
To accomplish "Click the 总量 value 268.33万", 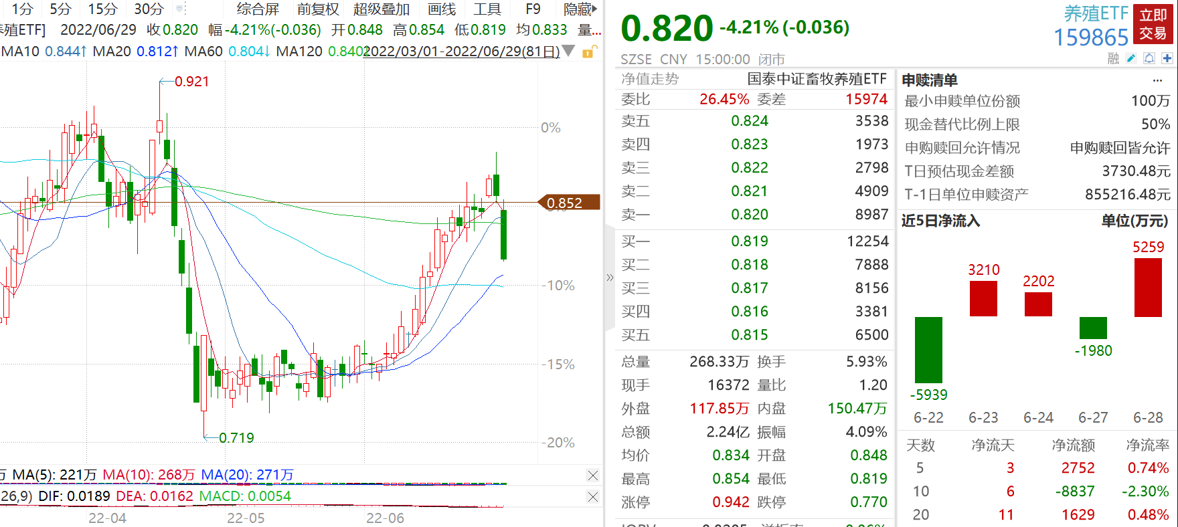I will [720, 362].
